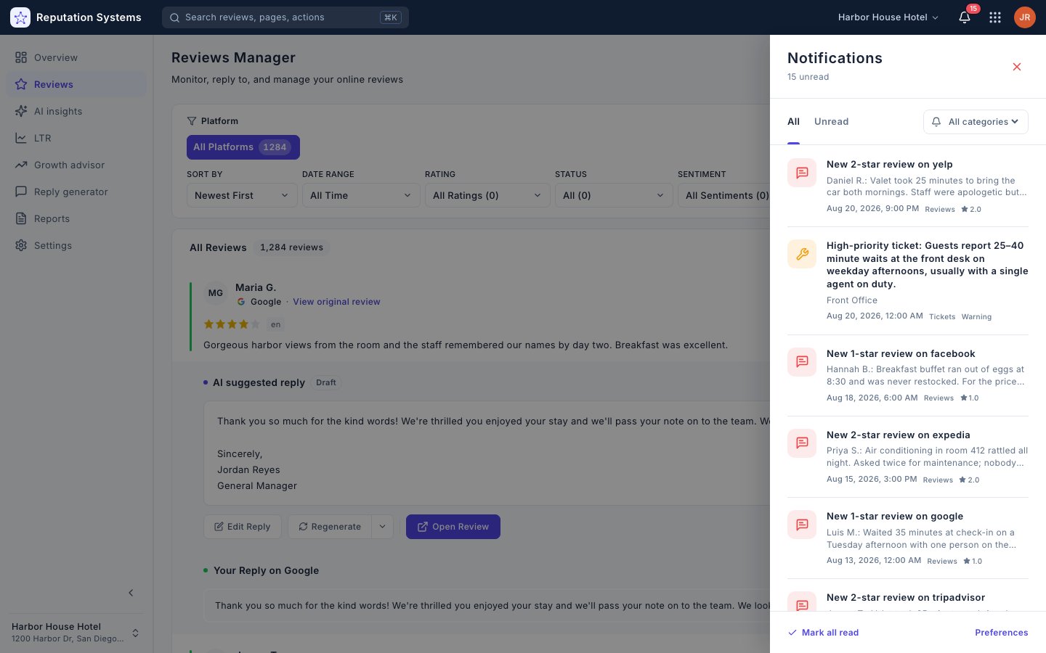Open the high-priority ticket wrench icon
Screen dimensions: 1046x653
click(802, 254)
